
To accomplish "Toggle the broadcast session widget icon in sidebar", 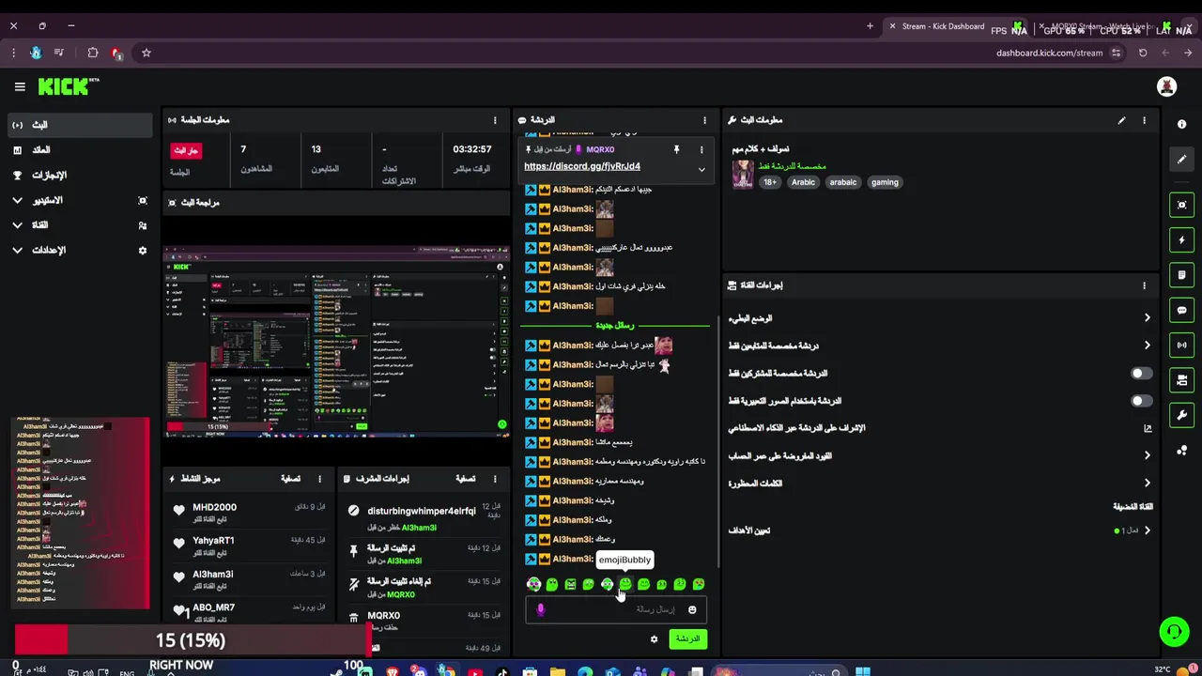I will 1181,345.
